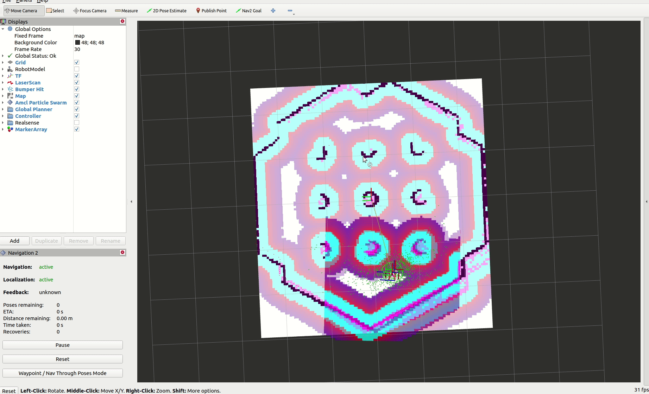Expand the RobotModel tree node
Image resolution: width=649 pixels, height=394 pixels.
[3, 69]
